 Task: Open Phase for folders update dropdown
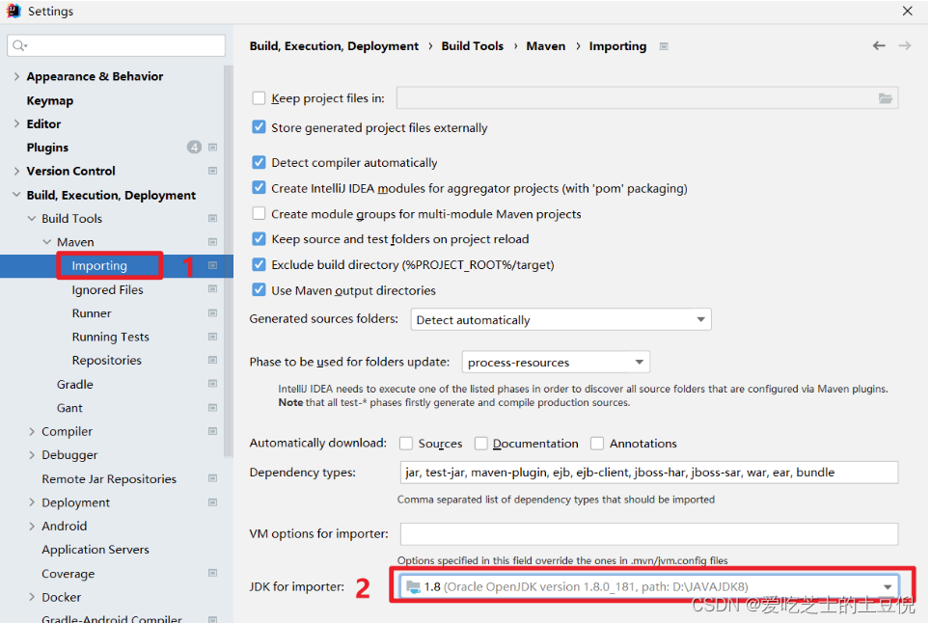click(x=556, y=363)
